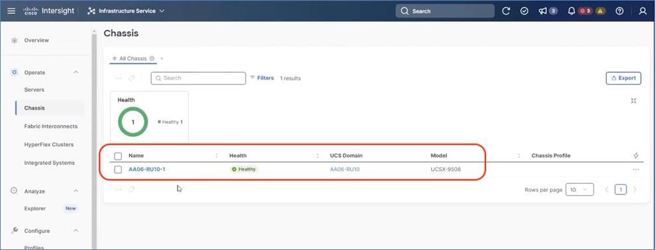Open HyperFlex Clusters in the sidebar
This screenshot has width=655, height=250.
coord(49,144)
